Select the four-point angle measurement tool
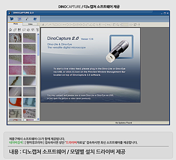This screenshot has width=176, height=160. tap(93, 25)
